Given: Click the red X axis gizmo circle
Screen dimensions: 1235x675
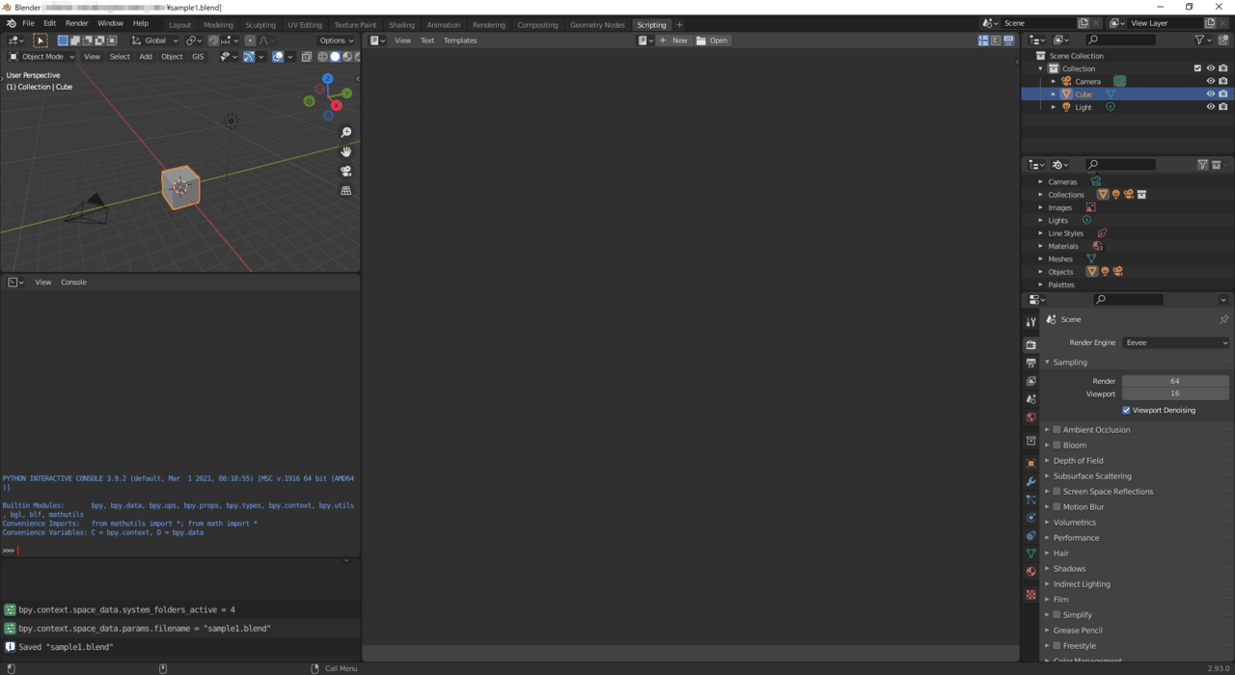Looking at the screenshot, I should (336, 105).
